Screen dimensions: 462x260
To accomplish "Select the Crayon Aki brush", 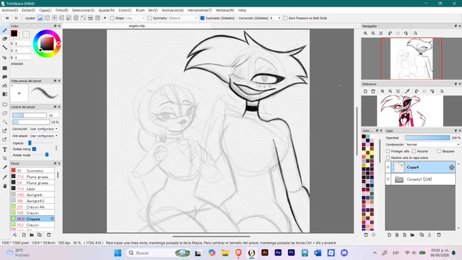I will pyautogui.click(x=33, y=207).
